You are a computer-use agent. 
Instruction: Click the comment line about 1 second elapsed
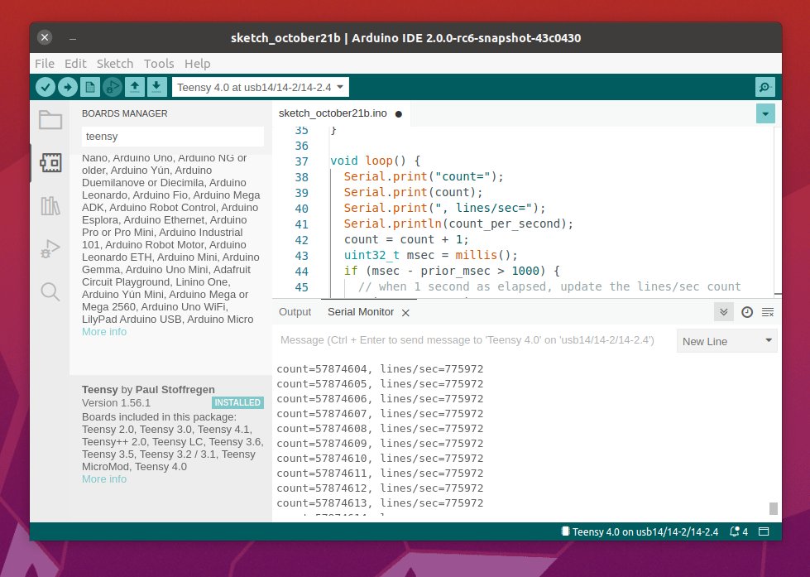click(x=549, y=286)
